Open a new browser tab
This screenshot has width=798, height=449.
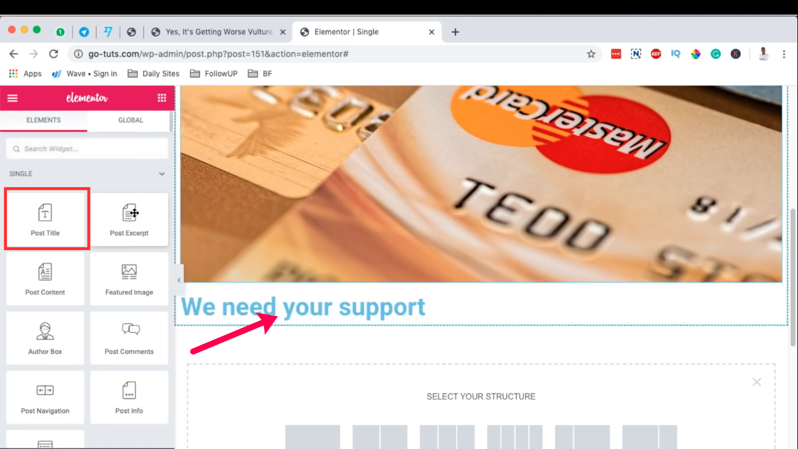click(455, 32)
